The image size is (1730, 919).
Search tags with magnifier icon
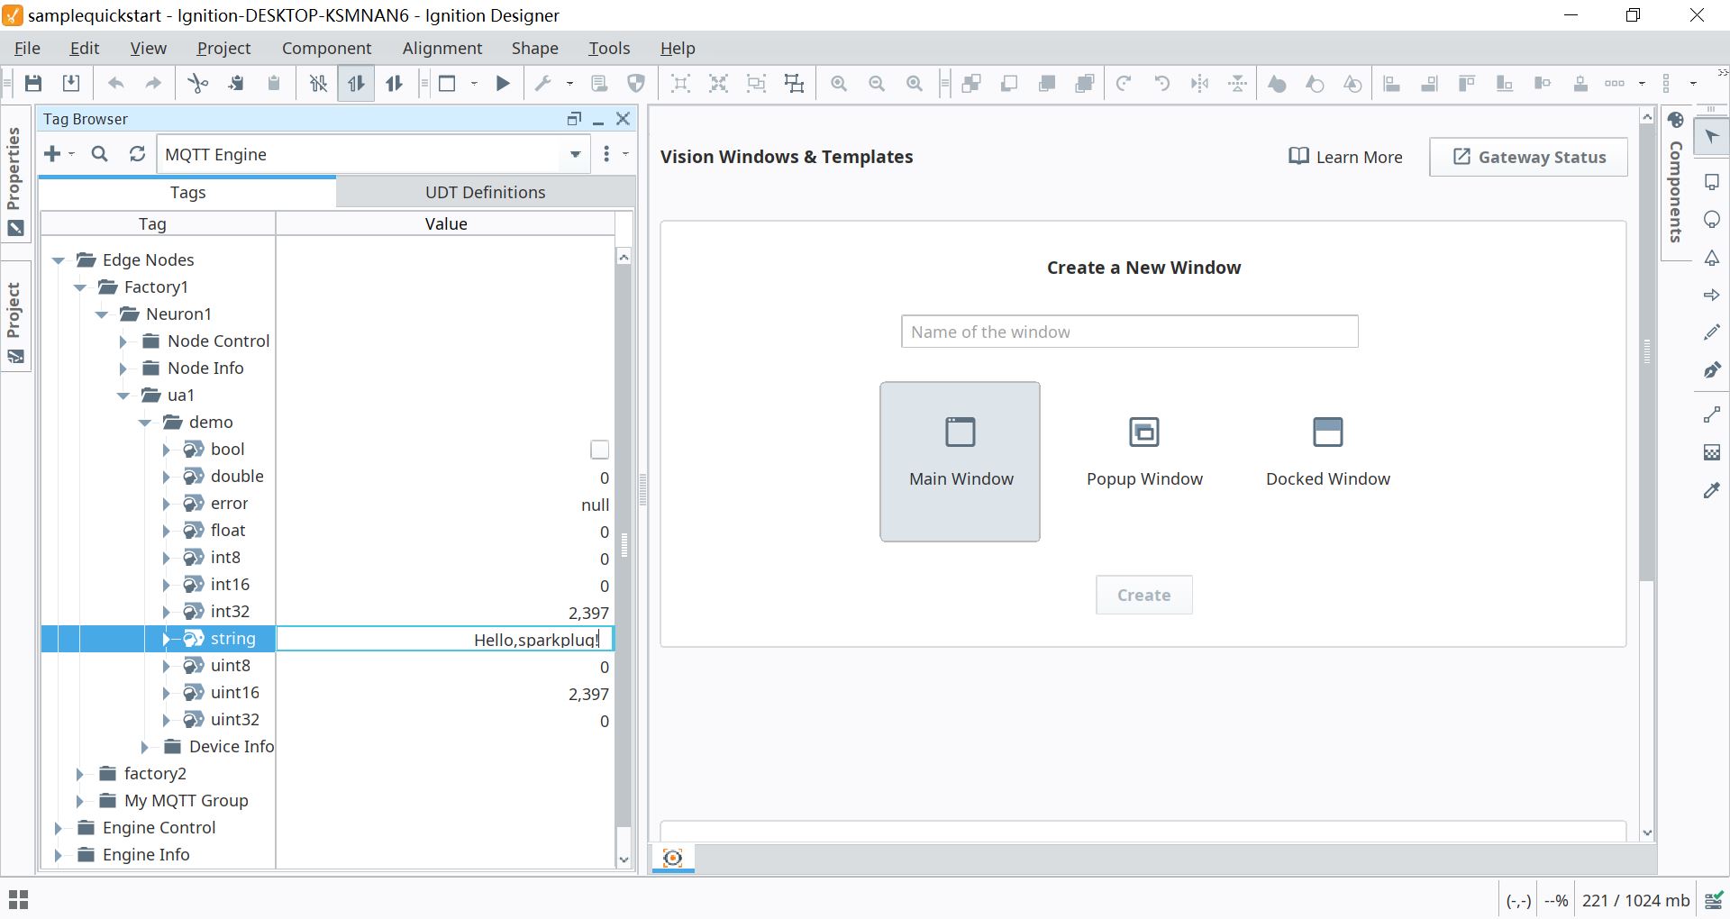100,154
